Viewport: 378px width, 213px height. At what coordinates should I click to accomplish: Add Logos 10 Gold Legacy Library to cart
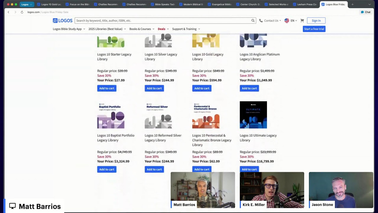(x=202, y=88)
